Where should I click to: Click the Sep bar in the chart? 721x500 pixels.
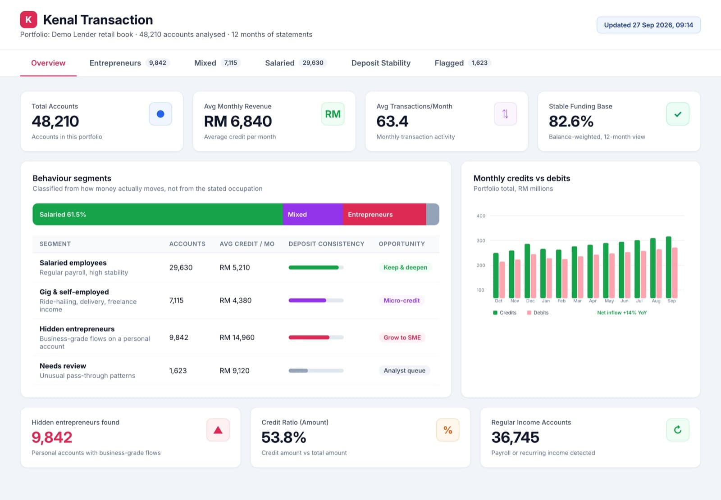tap(671, 267)
